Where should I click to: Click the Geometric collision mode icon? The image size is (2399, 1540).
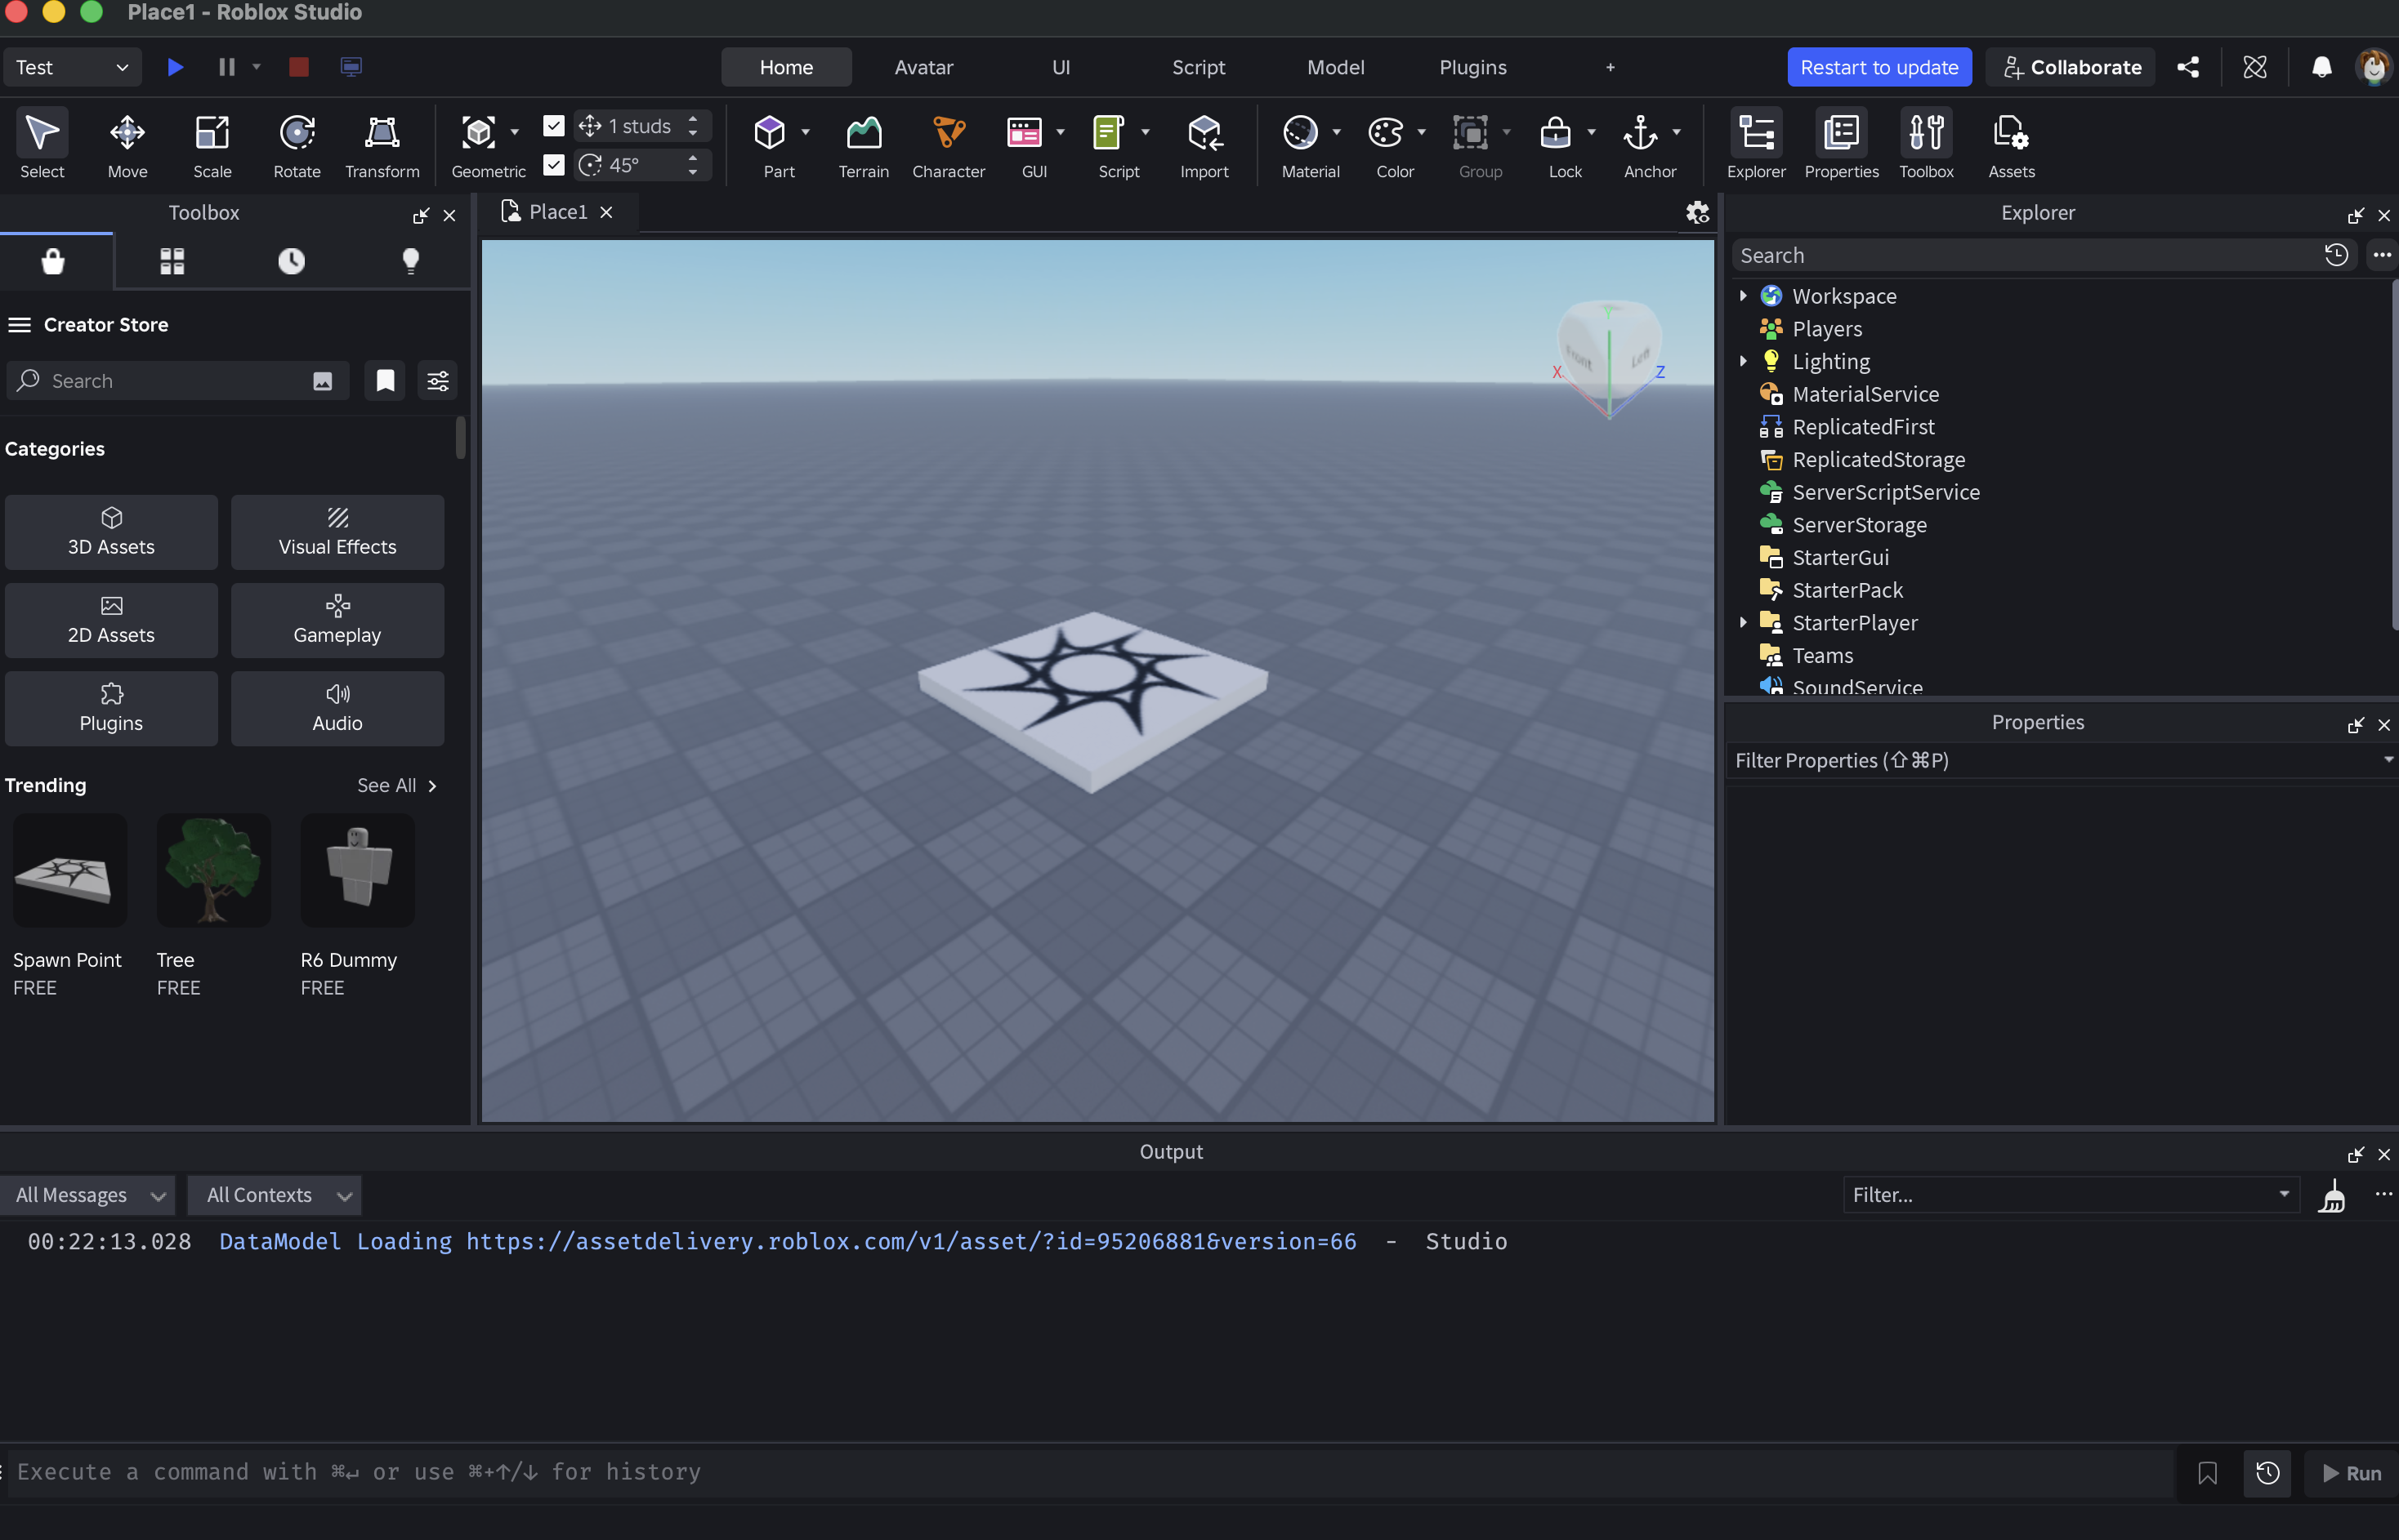[x=478, y=132]
